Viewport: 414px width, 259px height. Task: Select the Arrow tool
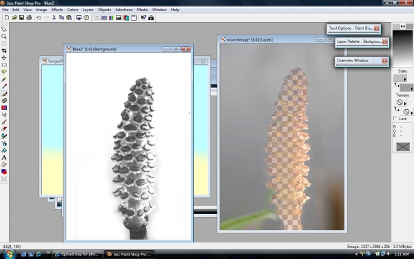coord(4,29)
